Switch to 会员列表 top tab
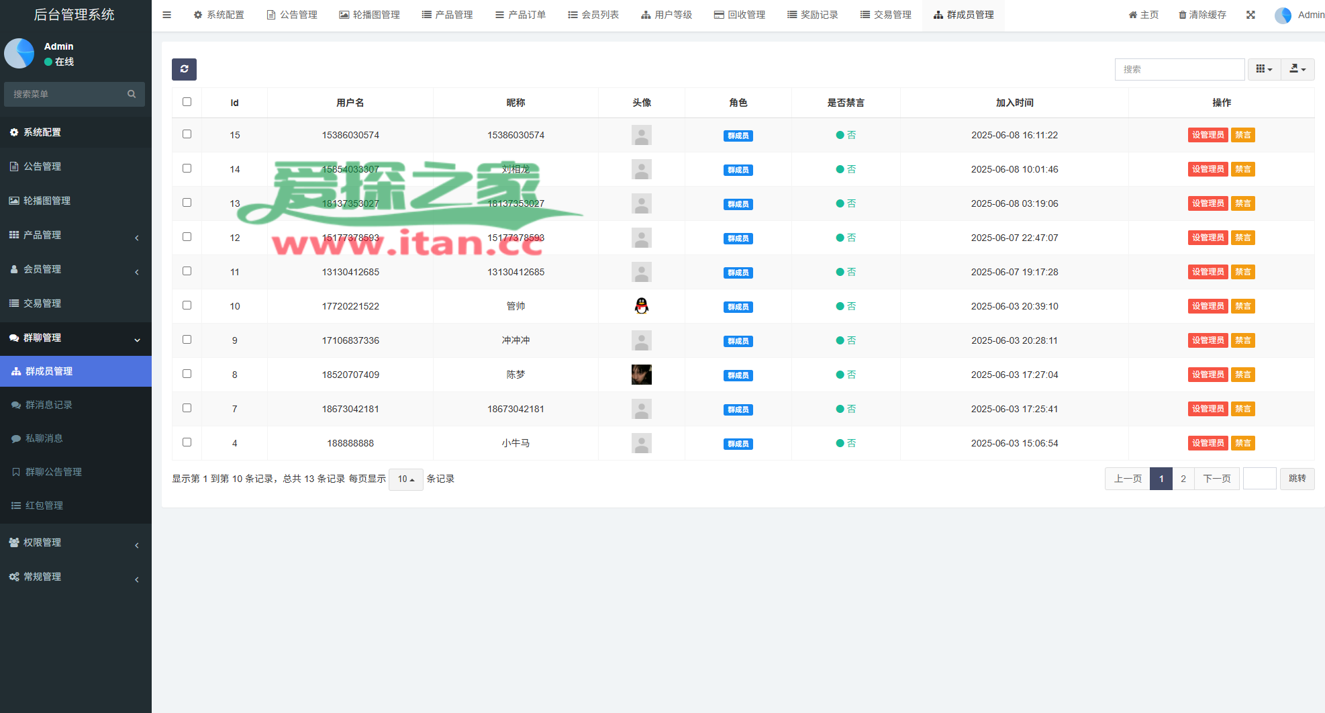Image resolution: width=1325 pixels, height=713 pixels. tap(593, 15)
